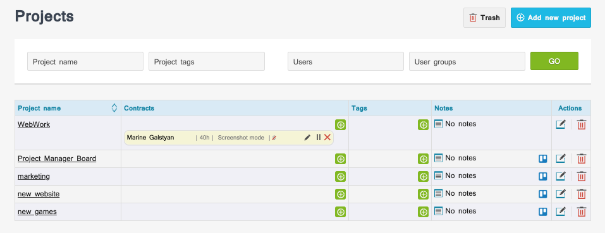Edit the WebWork project
The height and width of the screenshot is (233, 605).
point(561,124)
